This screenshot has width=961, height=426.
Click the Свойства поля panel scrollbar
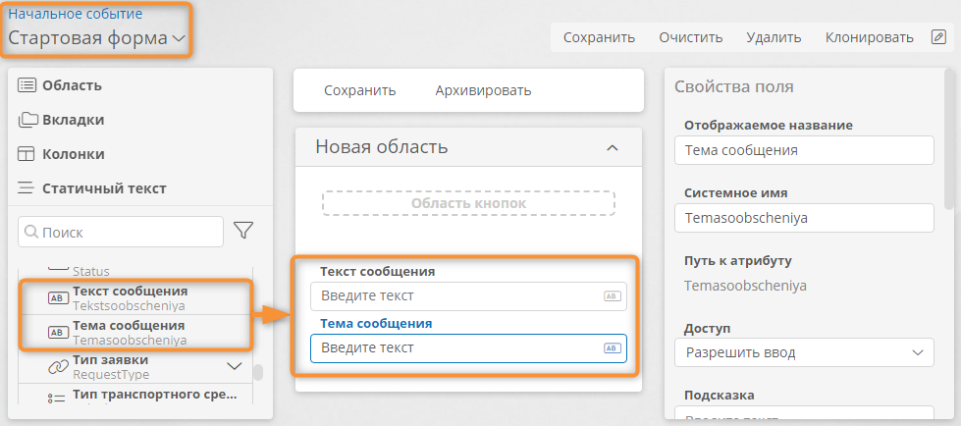(949, 138)
